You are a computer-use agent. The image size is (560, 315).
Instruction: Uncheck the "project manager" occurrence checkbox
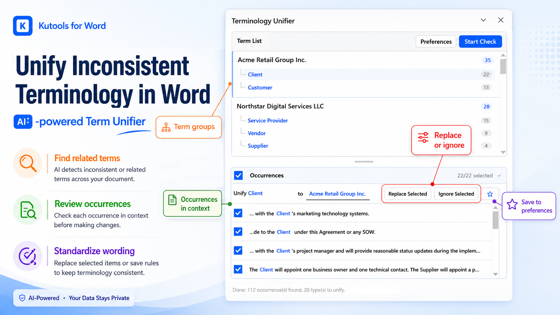pyautogui.click(x=238, y=250)
